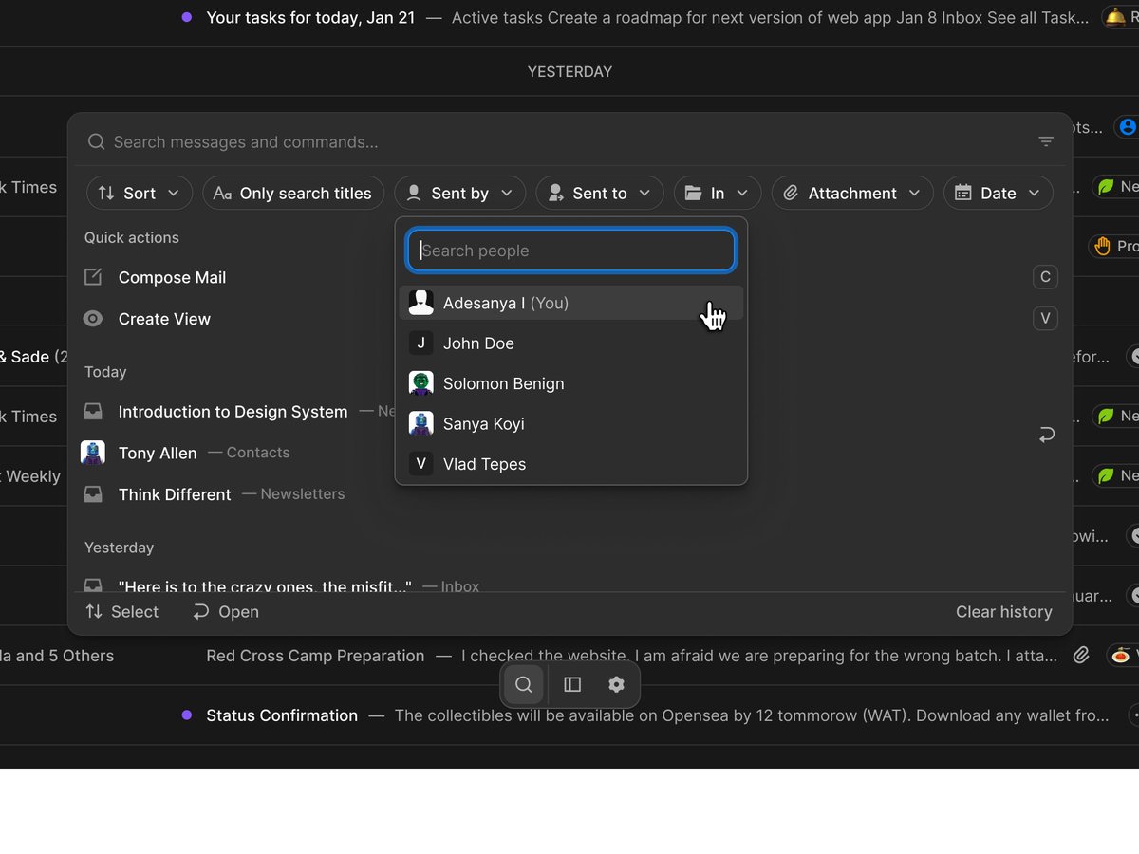1139x854 pixels.
Task: Open settings gear in bottom toolbar
Action: coord(617,685)
